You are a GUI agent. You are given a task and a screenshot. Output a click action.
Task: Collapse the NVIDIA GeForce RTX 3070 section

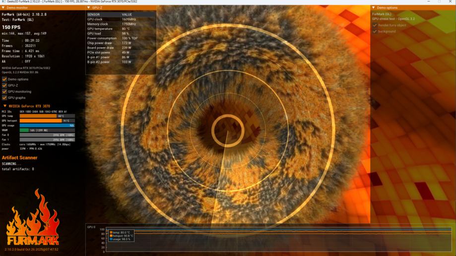pyautogui.click(x=4, y=106)
